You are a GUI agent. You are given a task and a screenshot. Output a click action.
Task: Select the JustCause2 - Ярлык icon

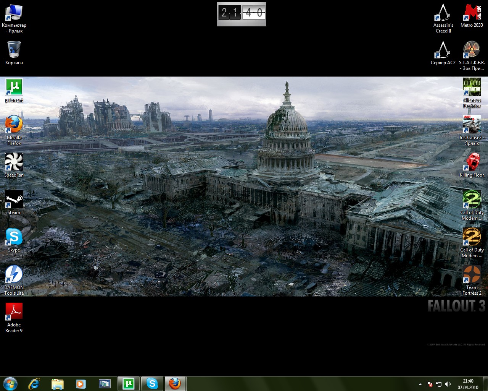point(472,130)
